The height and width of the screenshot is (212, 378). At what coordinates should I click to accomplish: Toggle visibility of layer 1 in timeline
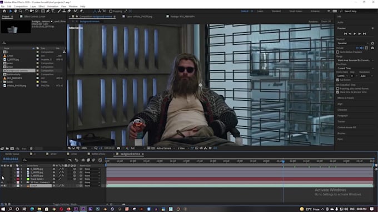2,169
